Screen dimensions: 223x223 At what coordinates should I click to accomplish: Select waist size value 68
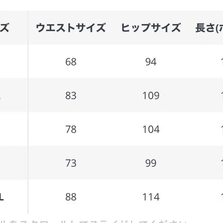(71, 62)
